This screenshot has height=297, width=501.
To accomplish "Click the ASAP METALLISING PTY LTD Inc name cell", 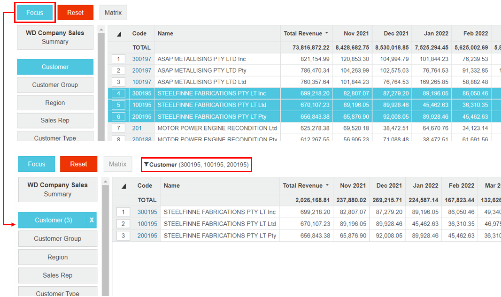I will pyautogui.click(x=201, y=59).
